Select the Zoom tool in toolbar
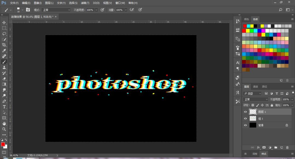 coord(4,129)
